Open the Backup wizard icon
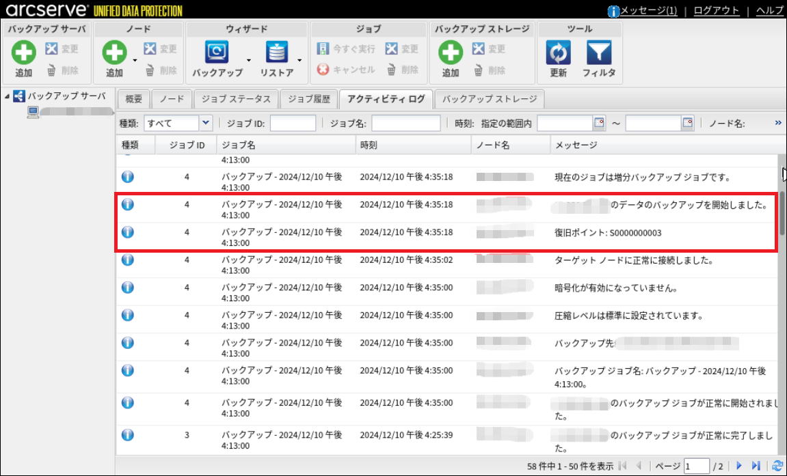The width and height of the screenshot is (787, 476). (217, 53)
